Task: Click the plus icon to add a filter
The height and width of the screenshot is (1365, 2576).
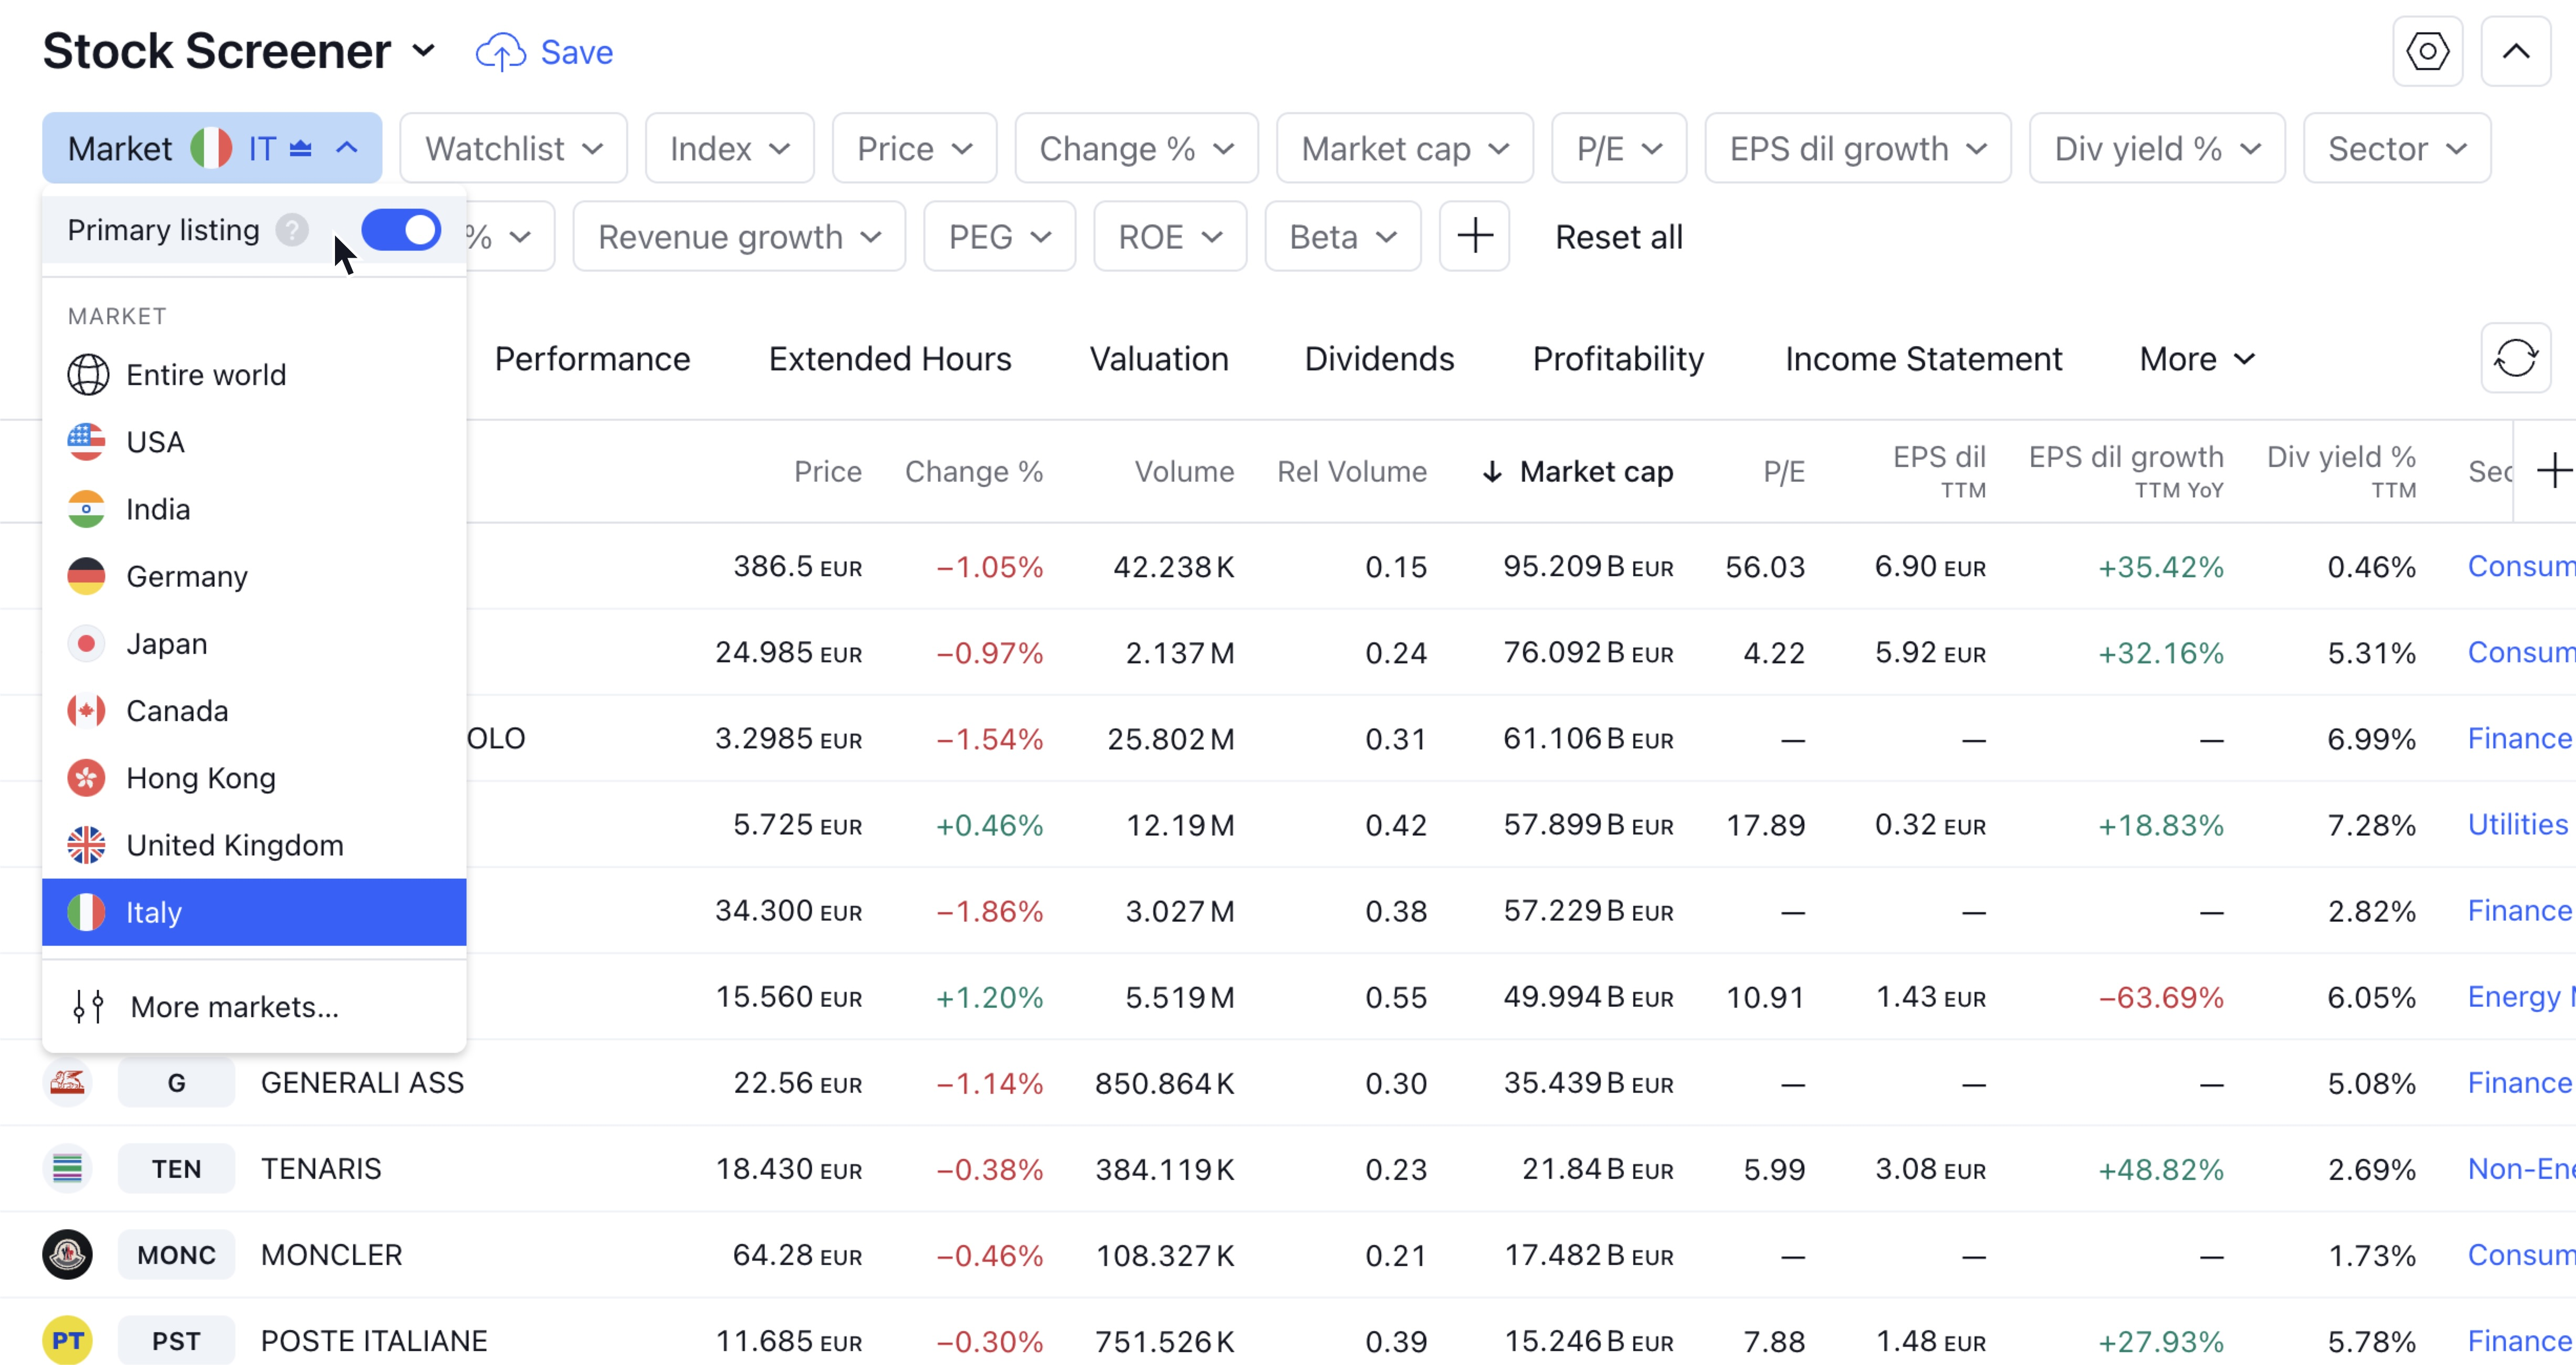Action: [x=1474, y=237]
